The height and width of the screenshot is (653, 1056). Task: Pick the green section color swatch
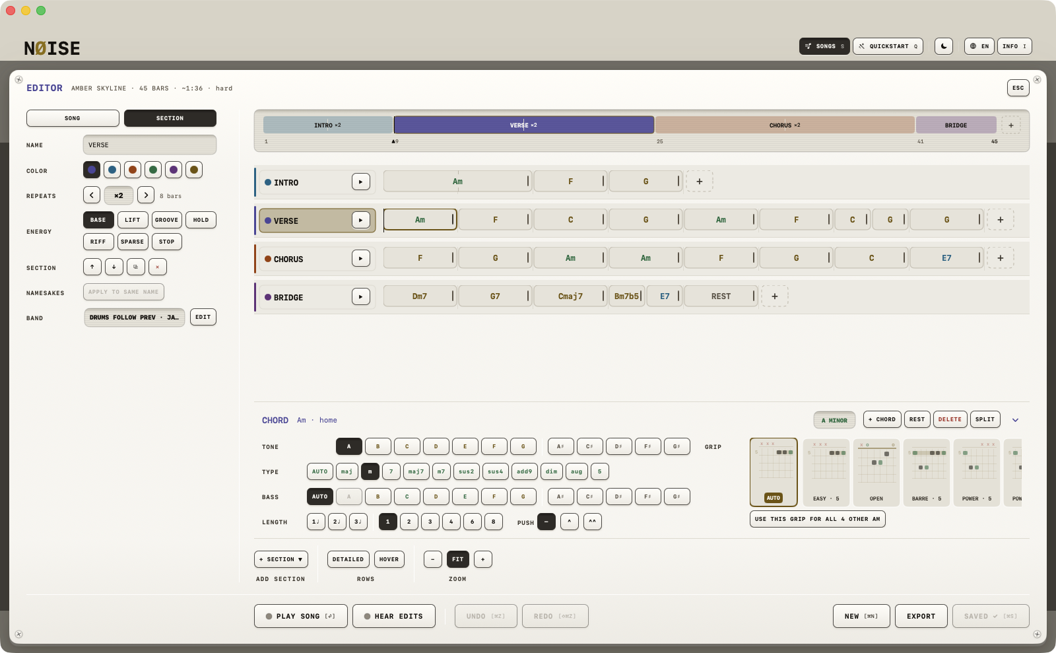coord(153,170)
